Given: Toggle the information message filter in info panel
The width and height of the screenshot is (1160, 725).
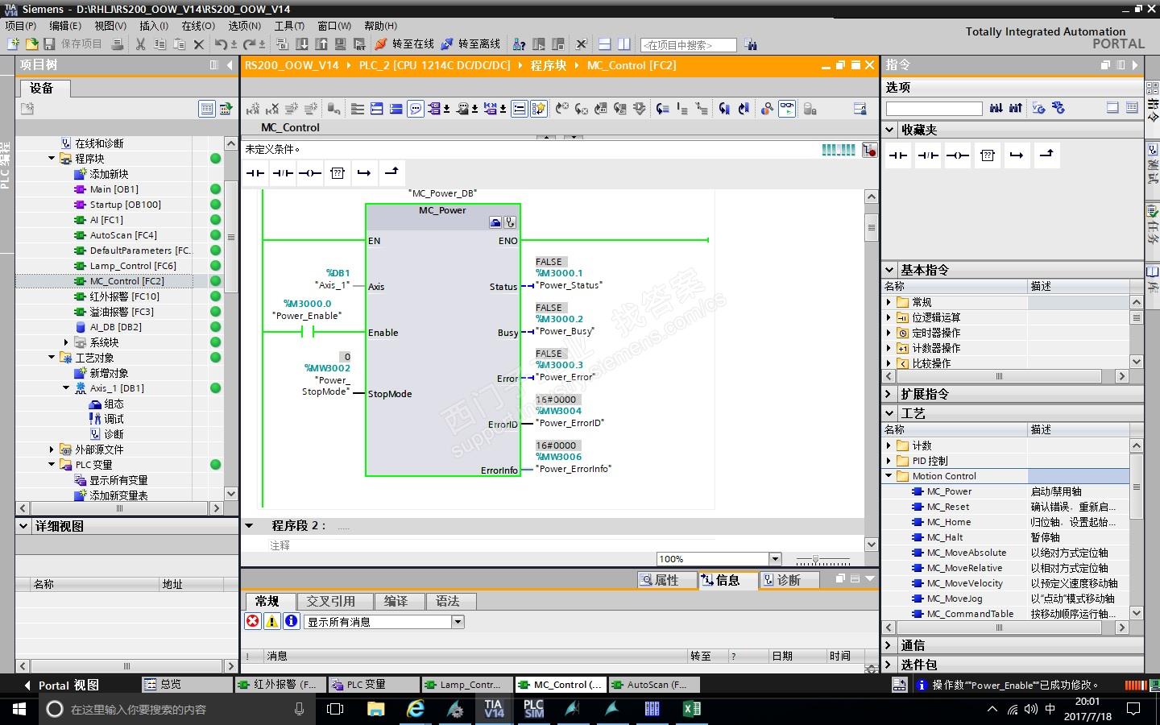Looking at the screenshot, I should point(292,621).
